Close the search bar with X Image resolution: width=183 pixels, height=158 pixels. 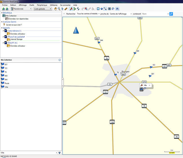coord(64,14)
